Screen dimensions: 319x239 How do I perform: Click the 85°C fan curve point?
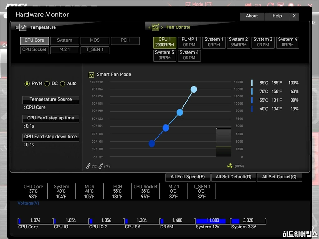pyautogui.click(x=194, y=89)
